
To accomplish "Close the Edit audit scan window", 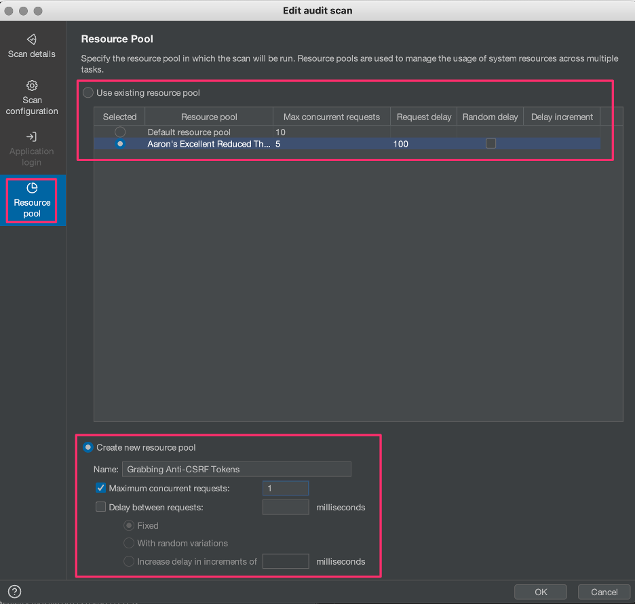I will click(x=9, y=11).
